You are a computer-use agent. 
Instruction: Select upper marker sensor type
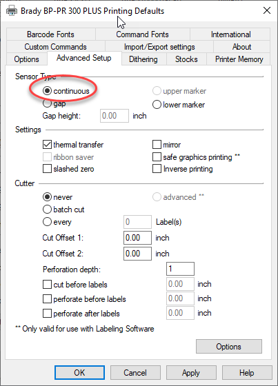tap(179, 91)
